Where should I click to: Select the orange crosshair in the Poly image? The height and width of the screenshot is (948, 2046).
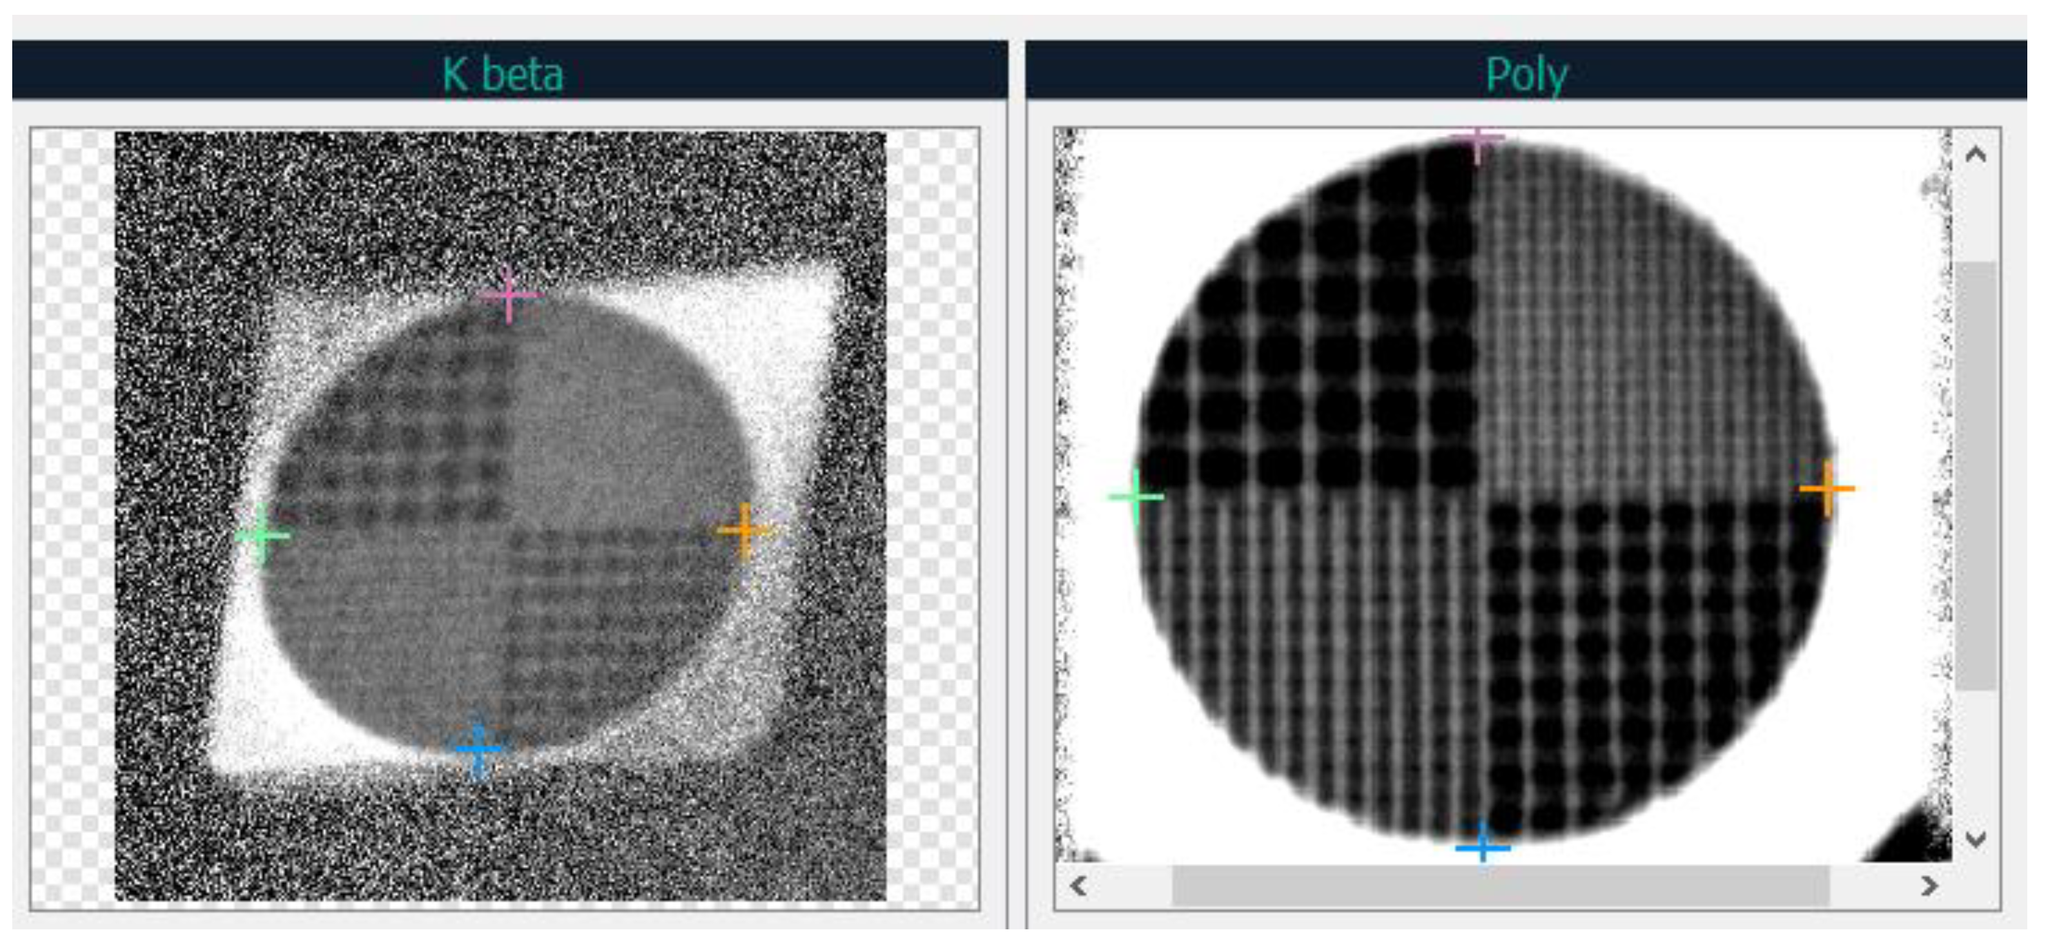coord(1827,489)
